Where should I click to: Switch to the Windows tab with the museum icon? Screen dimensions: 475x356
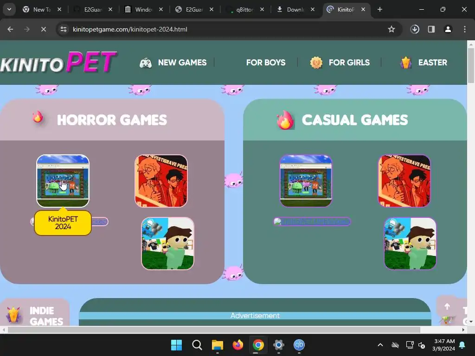(x=143, y=9)
